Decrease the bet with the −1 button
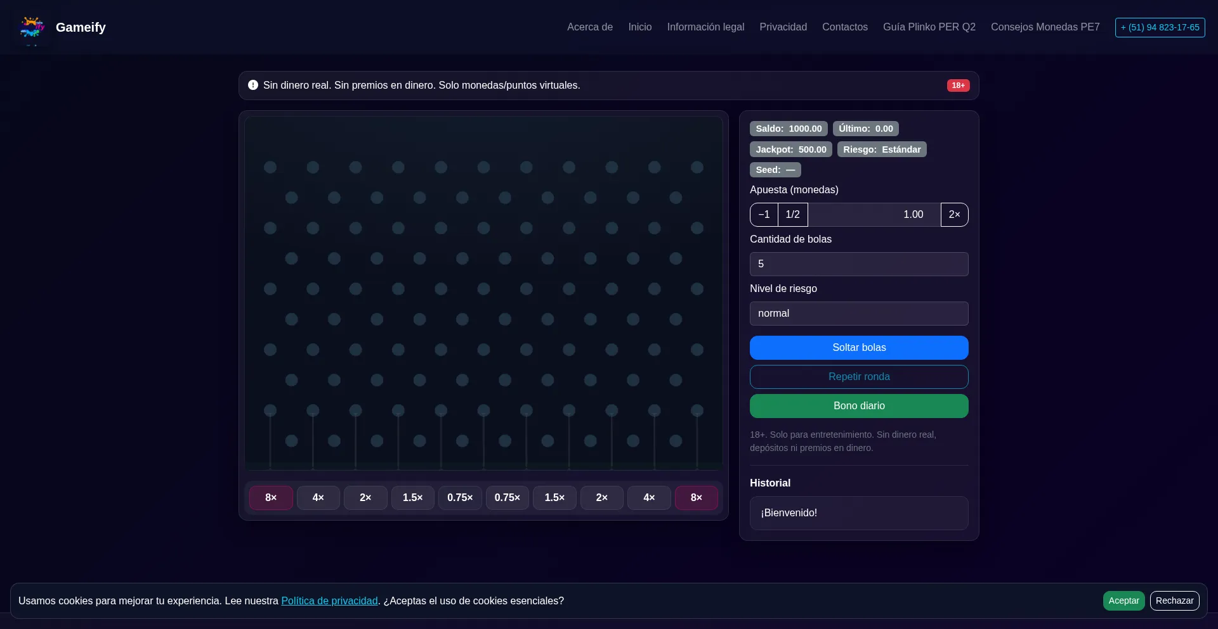1218x629 pixels. [x=763, y=214]
